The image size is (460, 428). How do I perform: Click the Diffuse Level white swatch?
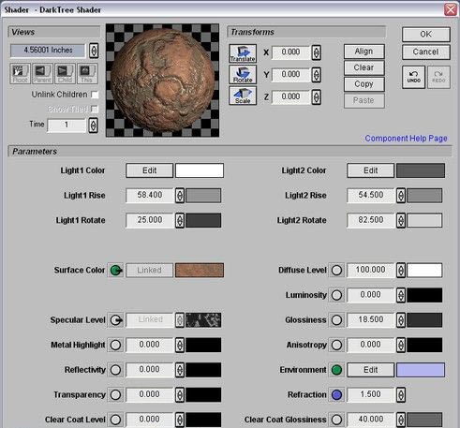click(424, 271)
